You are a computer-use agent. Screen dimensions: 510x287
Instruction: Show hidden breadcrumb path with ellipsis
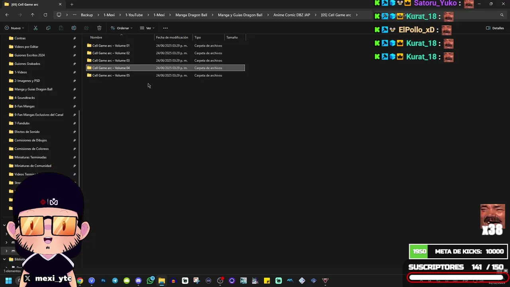coord(75,15)
